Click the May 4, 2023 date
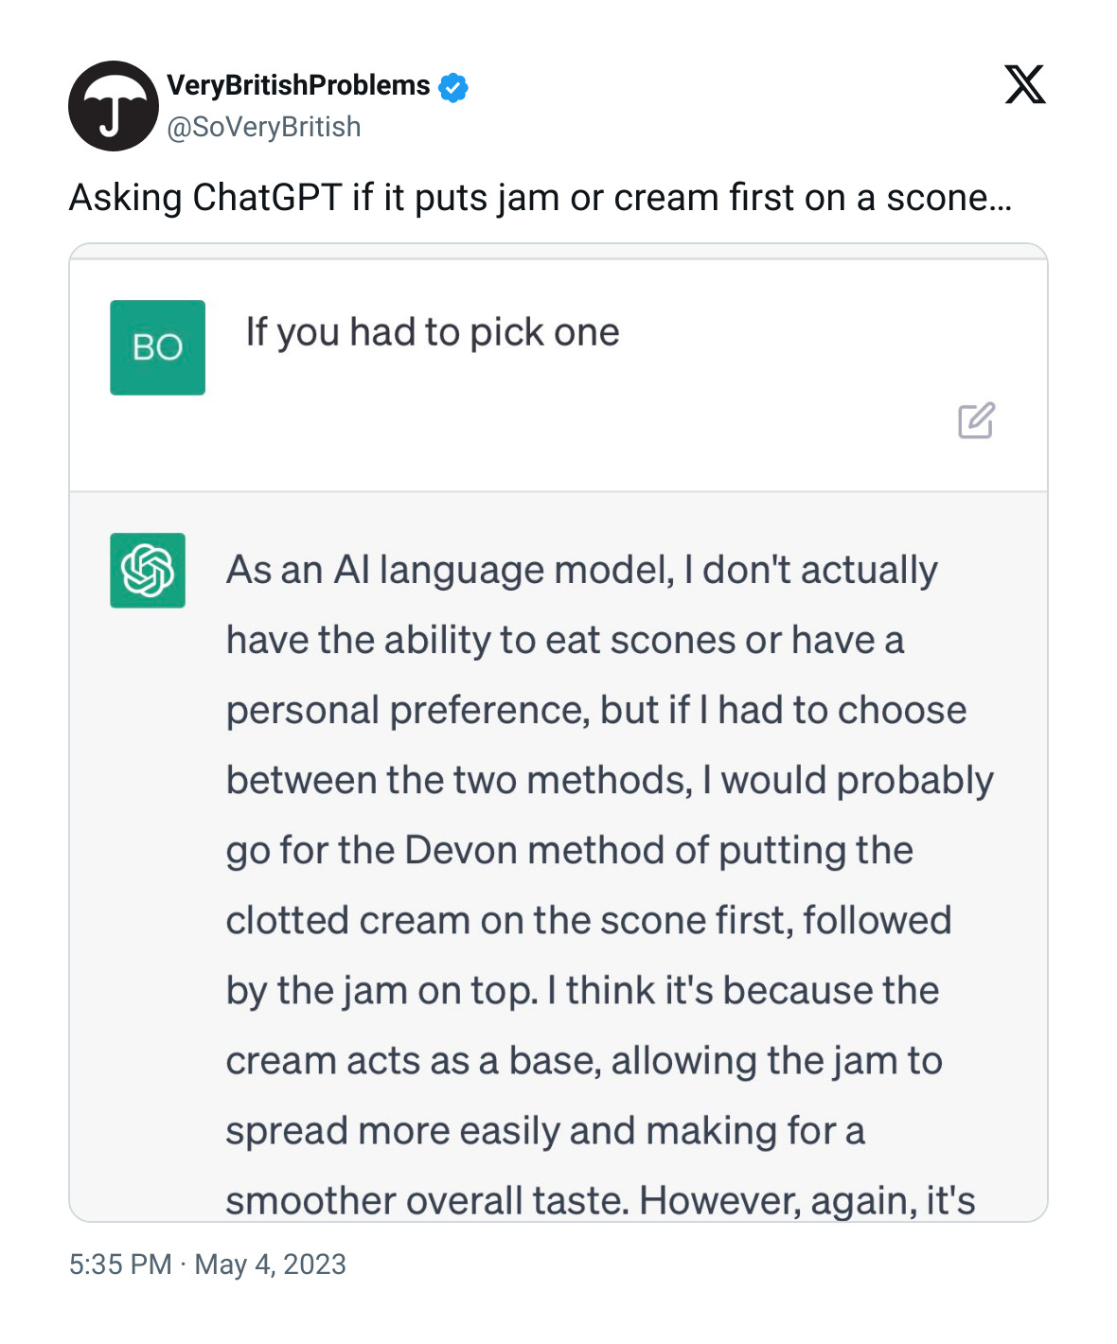The image size is (1117, 1344). tap(271, 1264)
